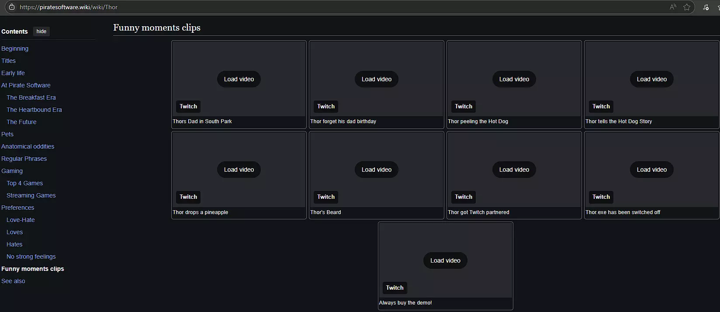720x312 pixels.
Task: Click the lock icon in address bar
Action: click(x=12, y=7)
